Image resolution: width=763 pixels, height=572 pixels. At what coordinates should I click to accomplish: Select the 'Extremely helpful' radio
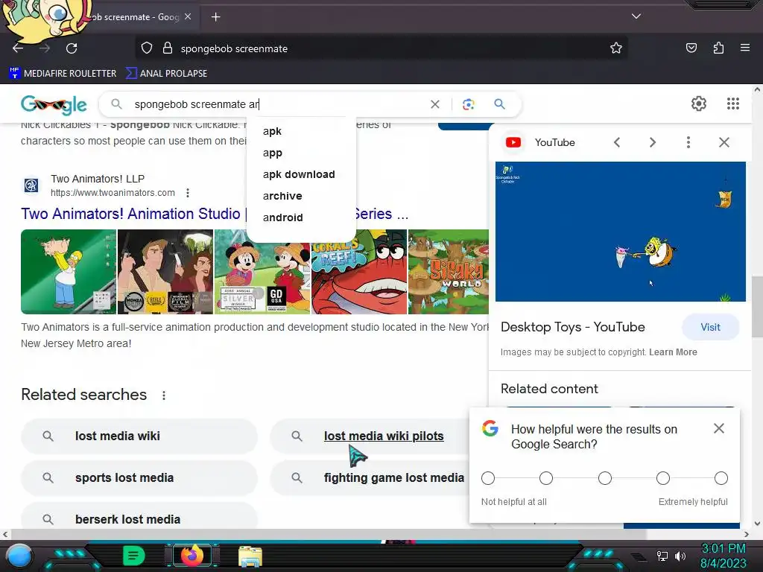tap(721, 478)
